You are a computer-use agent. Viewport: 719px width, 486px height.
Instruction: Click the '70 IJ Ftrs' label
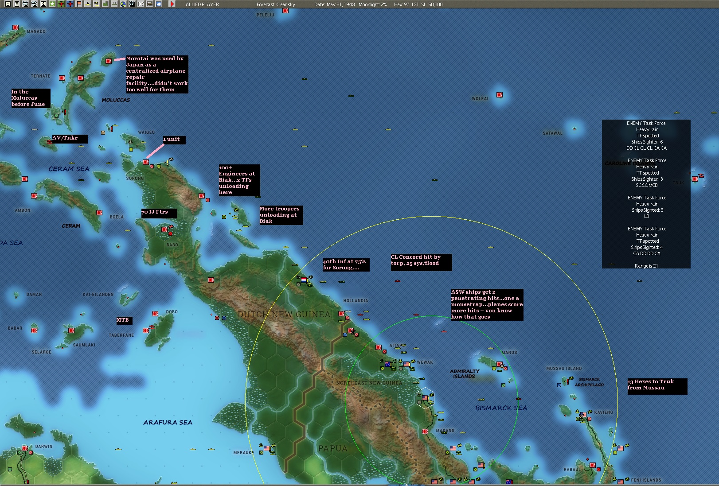coord(159,213)
